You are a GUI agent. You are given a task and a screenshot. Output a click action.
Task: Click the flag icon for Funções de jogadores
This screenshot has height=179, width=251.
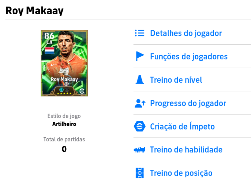coord(140,56)
